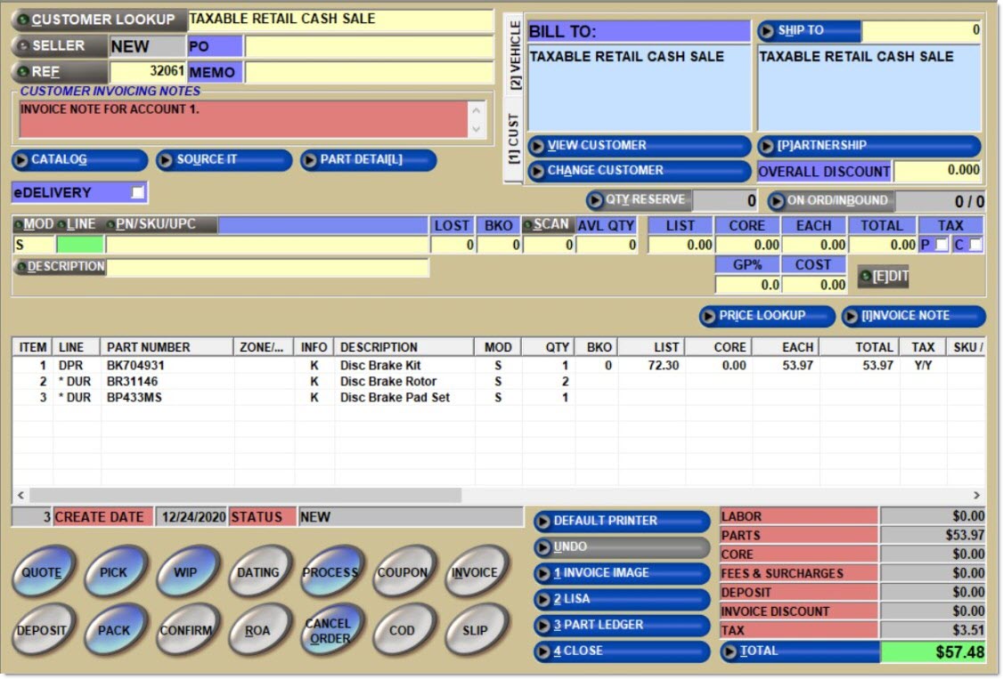Click the DEPOSIT oval button
This screenshot has width=1003, height=679.
pyautogui.click(x=44, y=630)
